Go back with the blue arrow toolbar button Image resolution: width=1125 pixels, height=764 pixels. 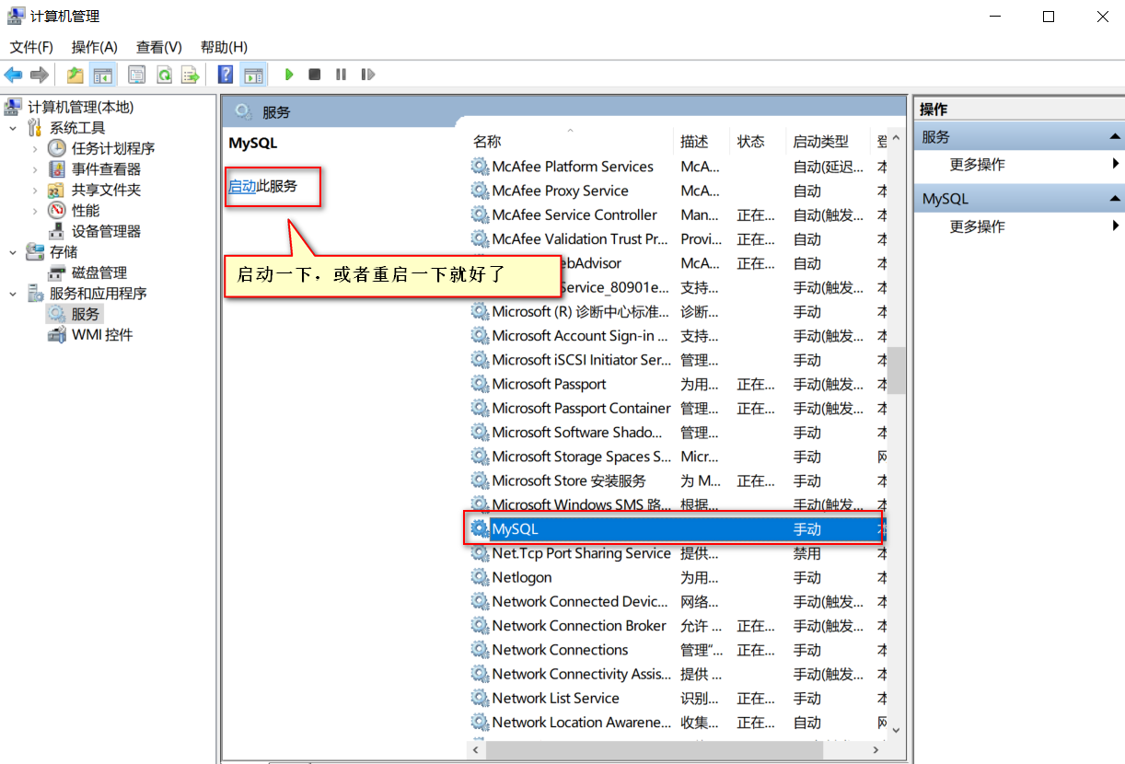tap(13, 75)
